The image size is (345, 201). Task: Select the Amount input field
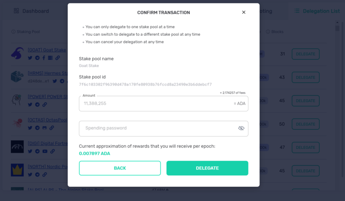tap(163, 103)
